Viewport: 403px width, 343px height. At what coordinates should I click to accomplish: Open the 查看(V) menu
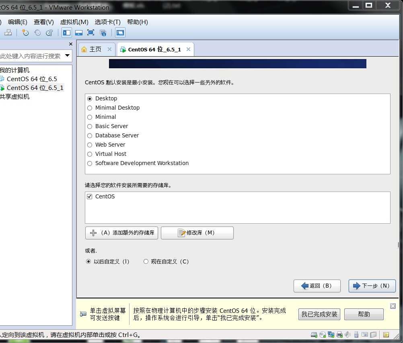44,22
